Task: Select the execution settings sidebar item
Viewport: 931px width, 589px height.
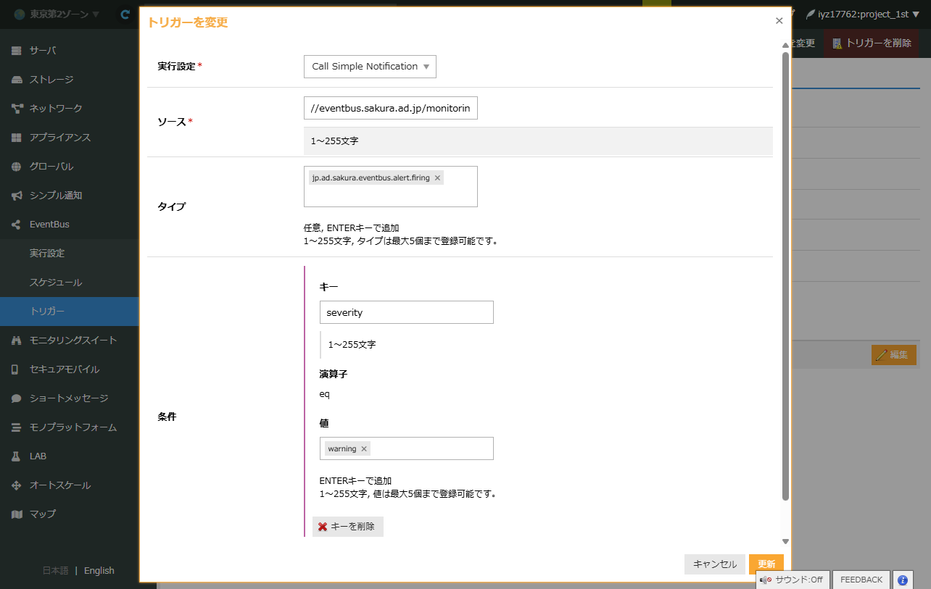Action: point(47,254)
